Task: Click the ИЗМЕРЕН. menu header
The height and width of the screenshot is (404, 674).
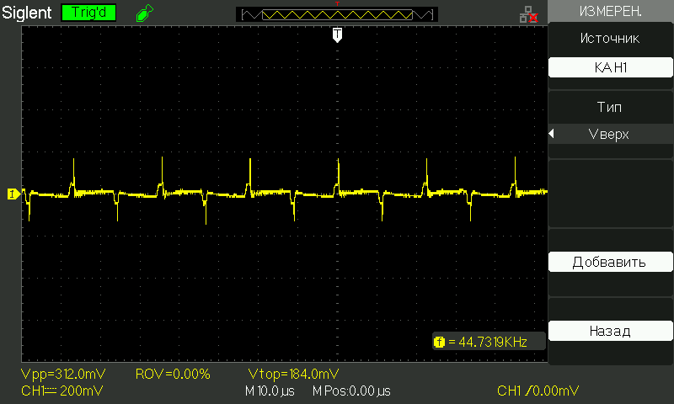Action: pyautogui.click(x=610, y=12)
